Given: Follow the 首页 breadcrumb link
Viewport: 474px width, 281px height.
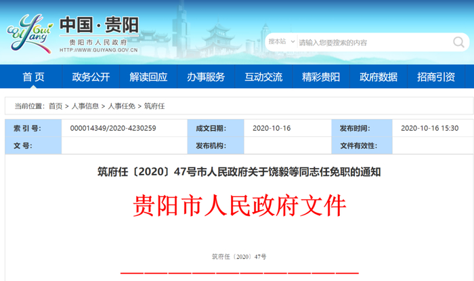Looking at the screenshot, I should (56, 106).
